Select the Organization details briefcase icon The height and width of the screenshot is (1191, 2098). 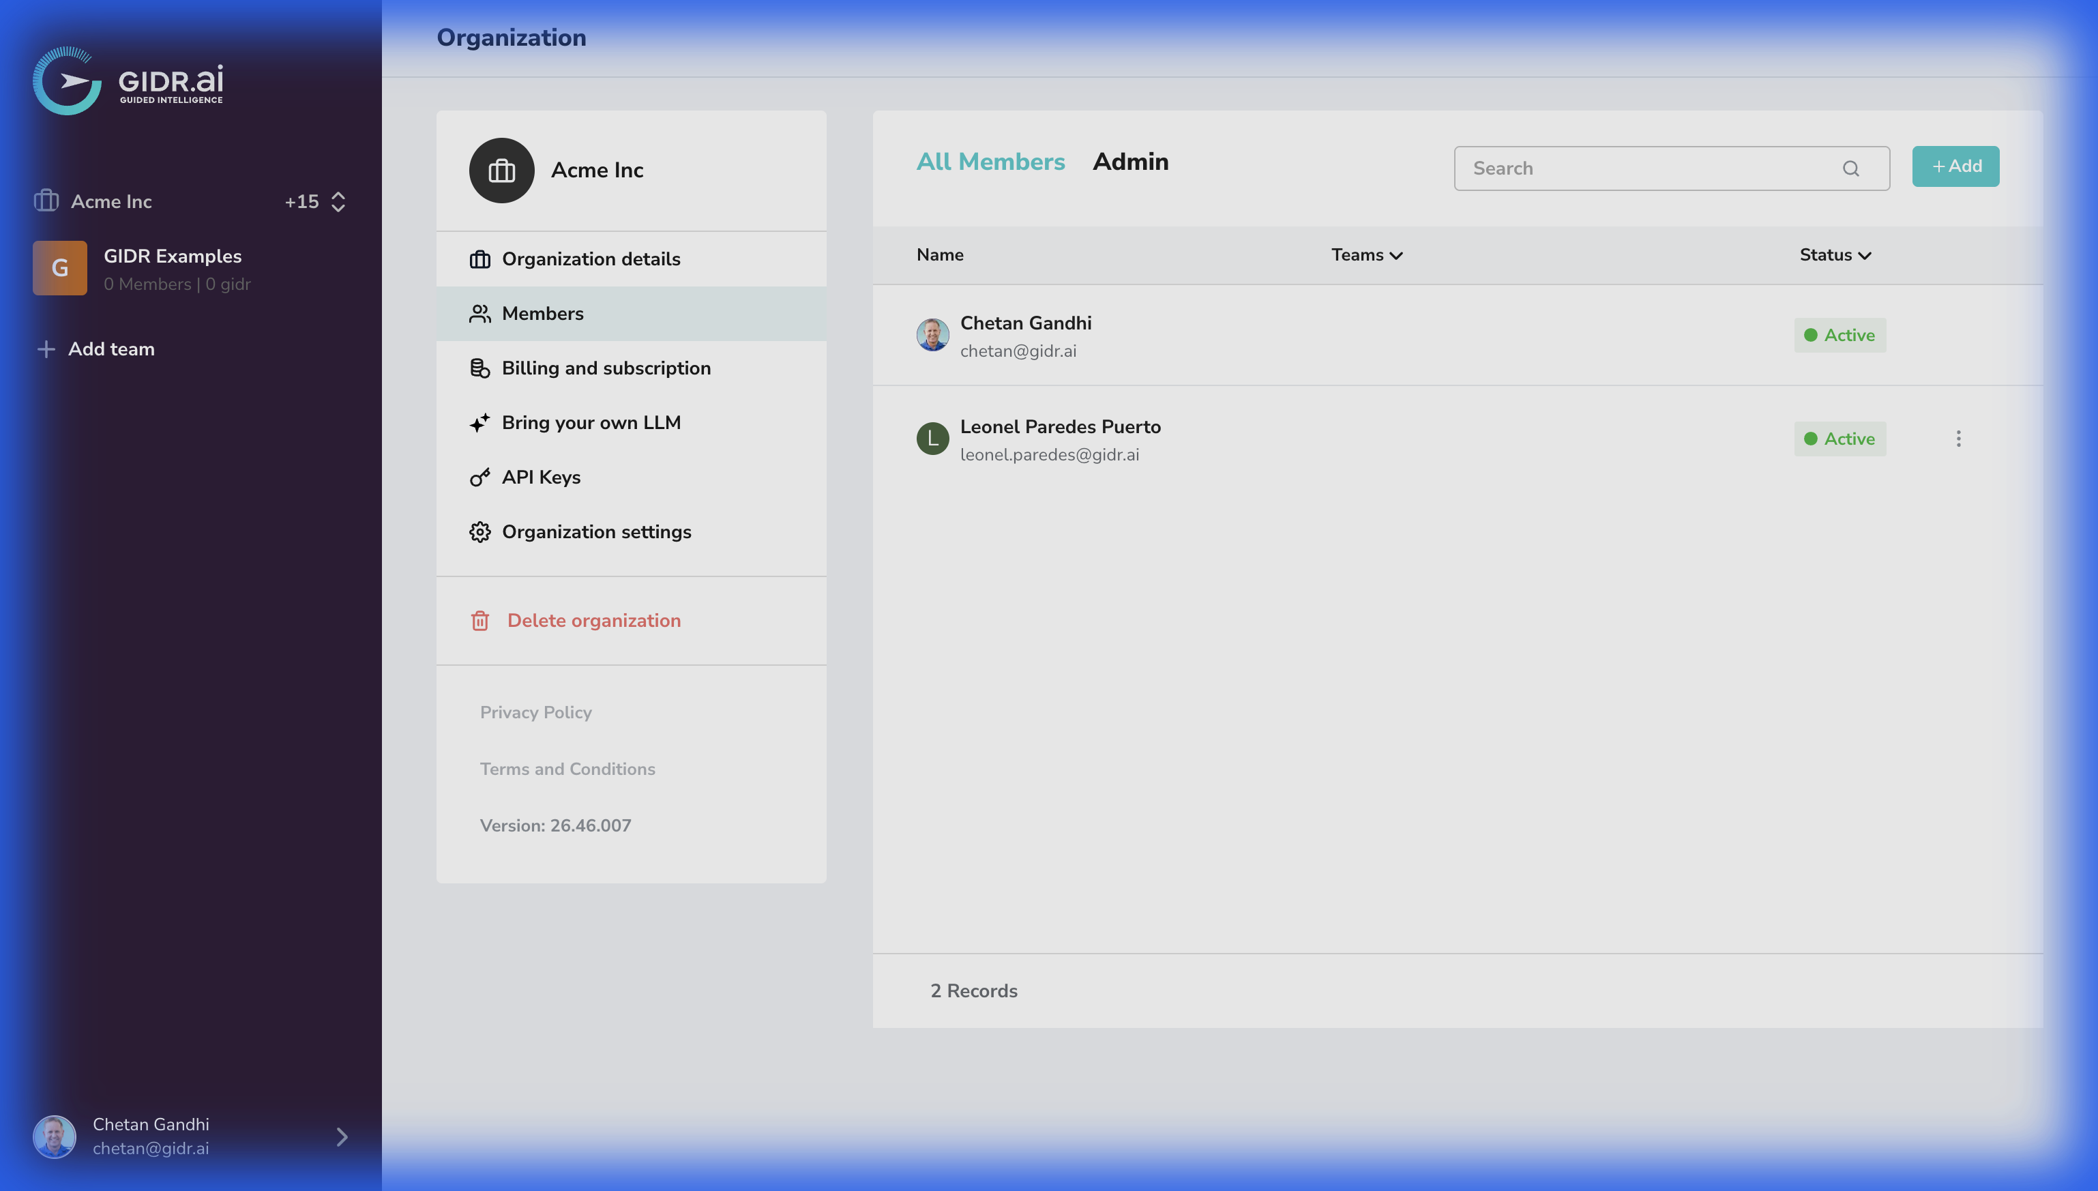480,259
